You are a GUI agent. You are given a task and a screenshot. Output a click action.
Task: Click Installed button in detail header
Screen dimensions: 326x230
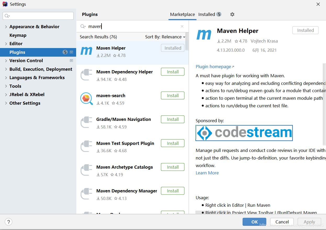point(305,30)
